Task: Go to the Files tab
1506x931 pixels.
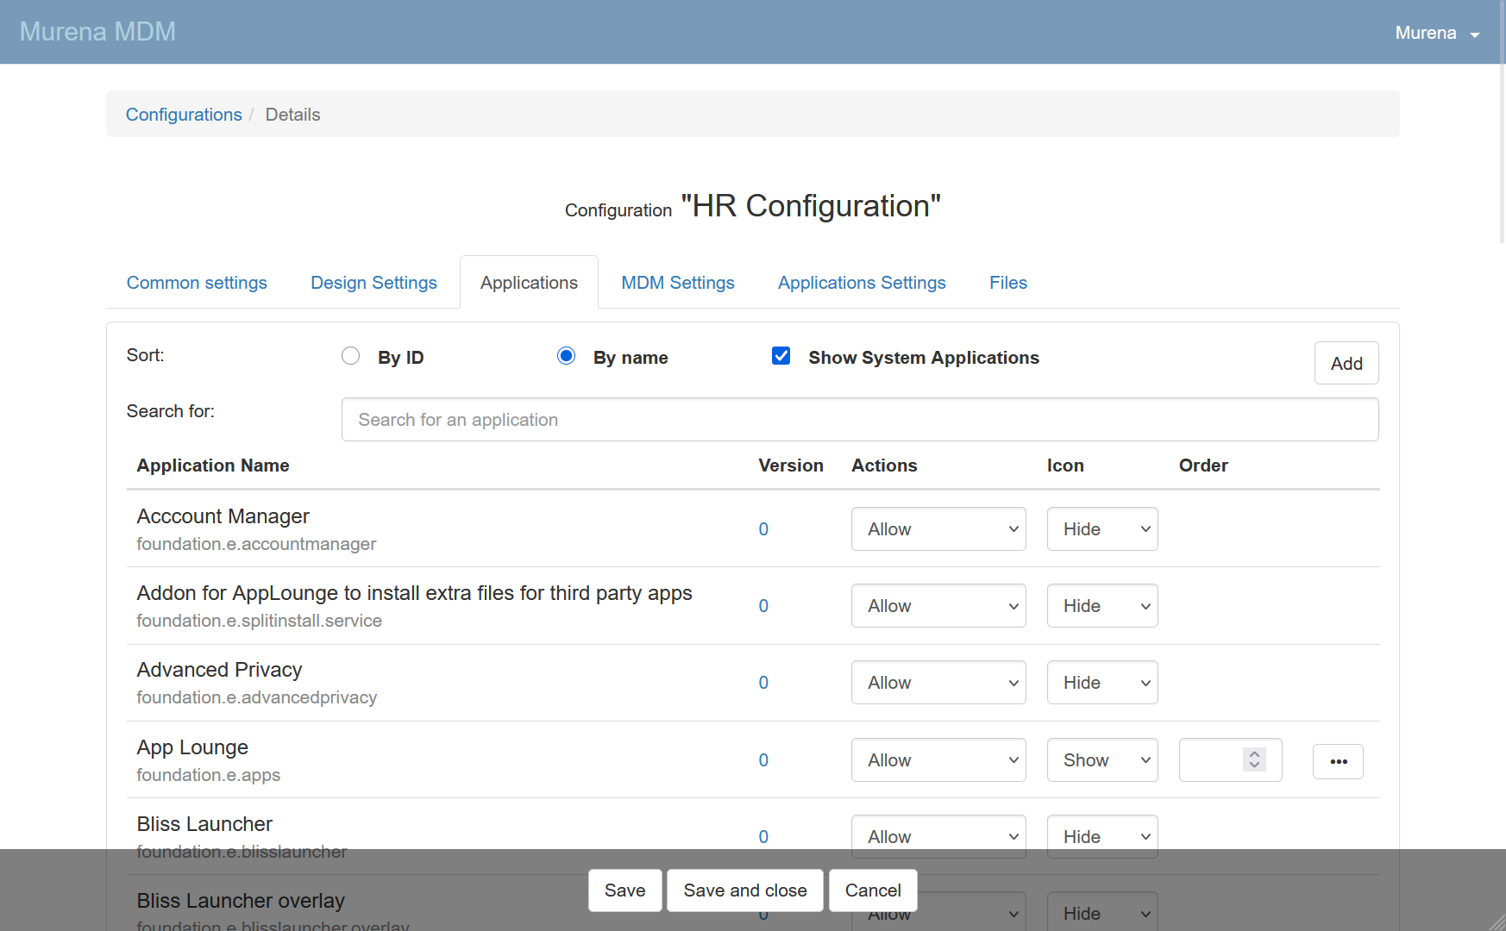Action: click(x=1007, y=283)
